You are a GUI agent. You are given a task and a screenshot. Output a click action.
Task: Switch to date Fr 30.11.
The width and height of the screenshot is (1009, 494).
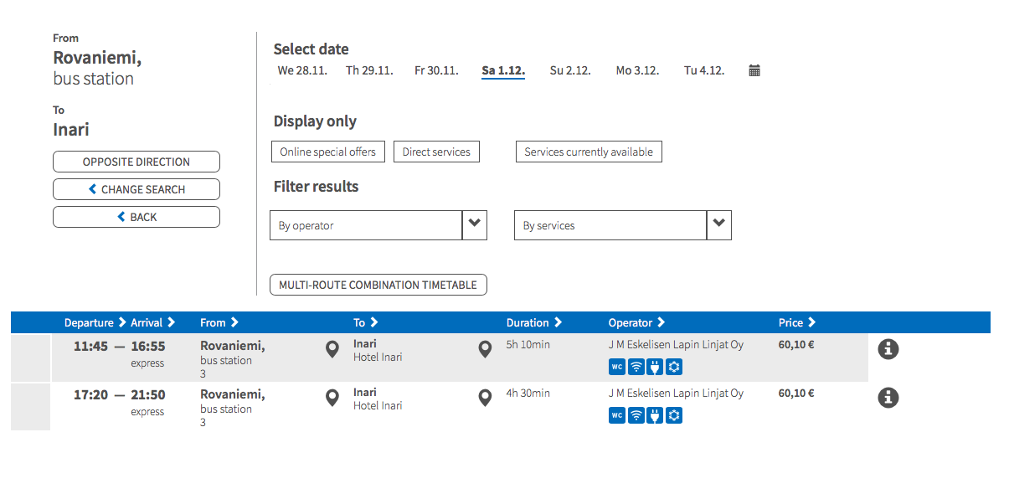click(x=436, y=70)
